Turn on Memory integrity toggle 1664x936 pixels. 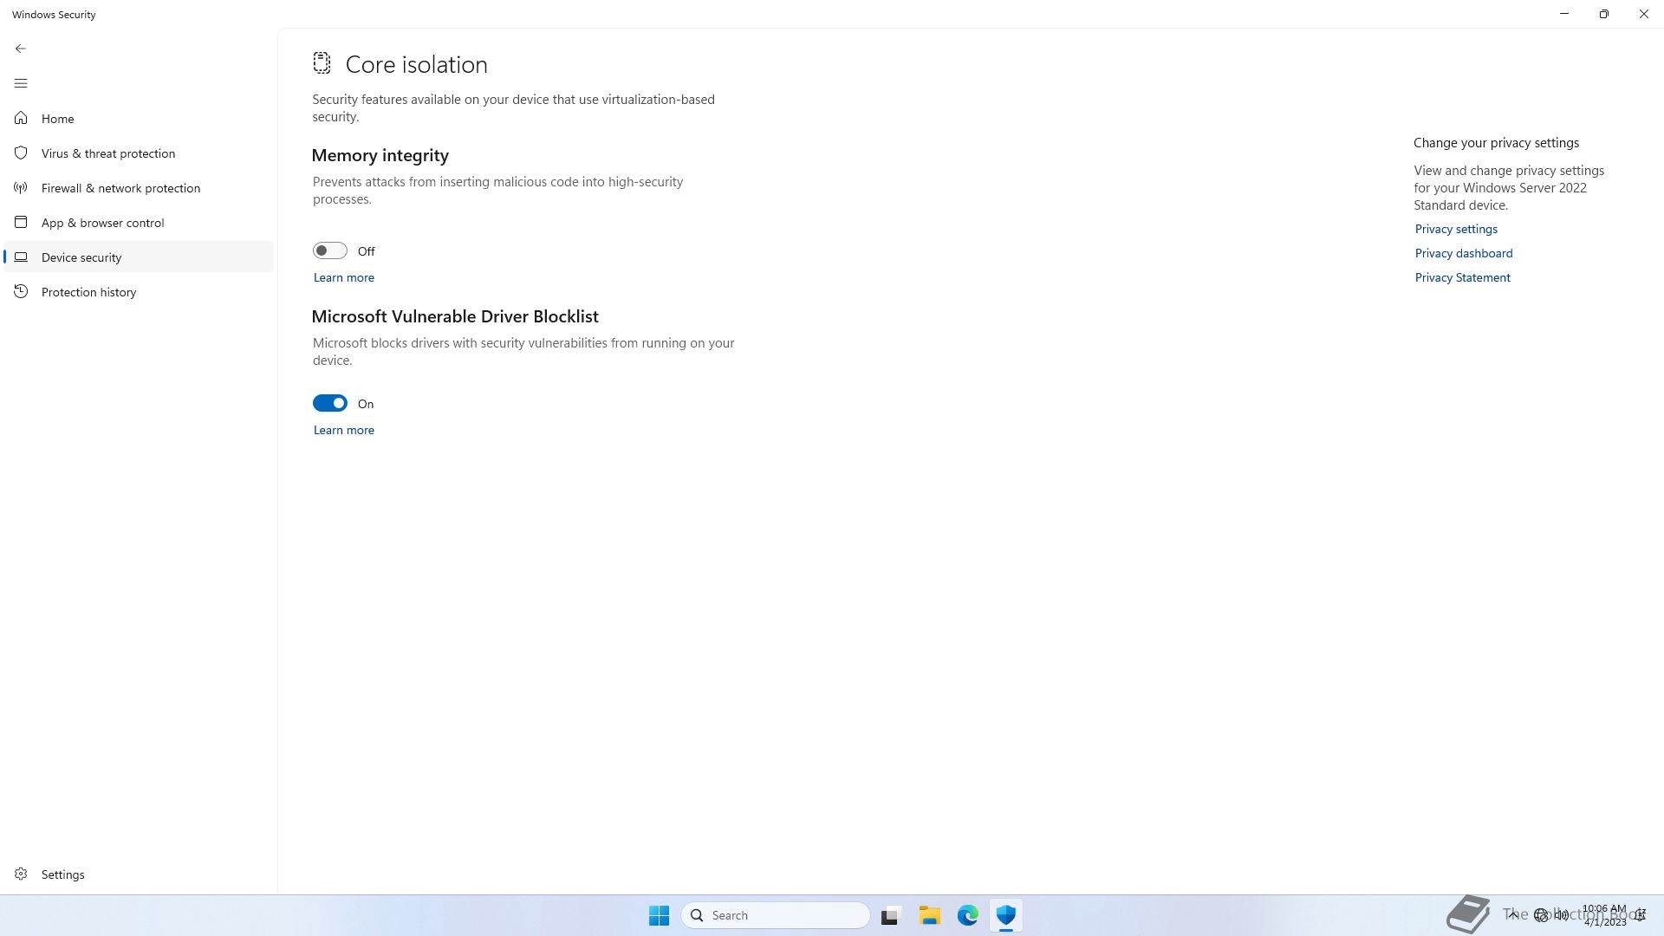click(x=329, y=250)
